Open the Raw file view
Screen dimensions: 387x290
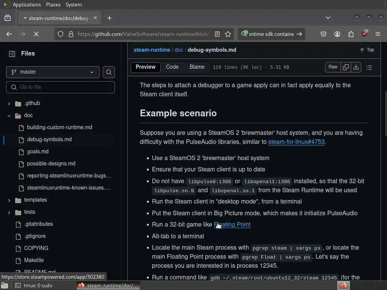333,67
